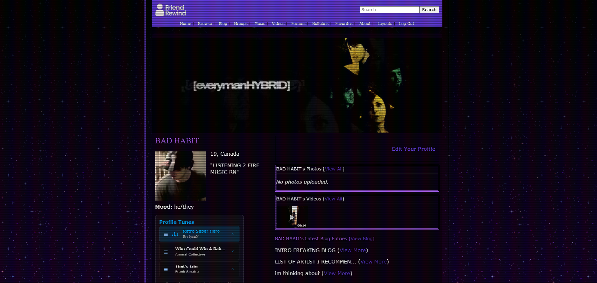Remove That's Life by Frank Sinatra
The width and height of the screenshot is (597, 283).
click(x=233, y=269)
